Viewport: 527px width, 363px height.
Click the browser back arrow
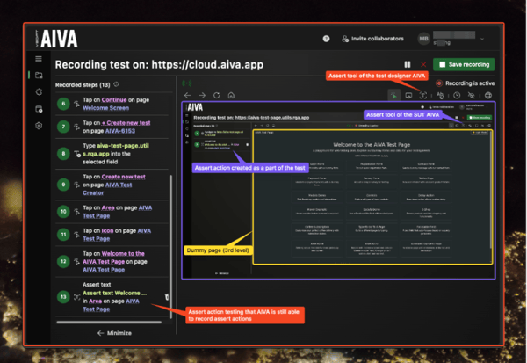click(x=186, y=95)
